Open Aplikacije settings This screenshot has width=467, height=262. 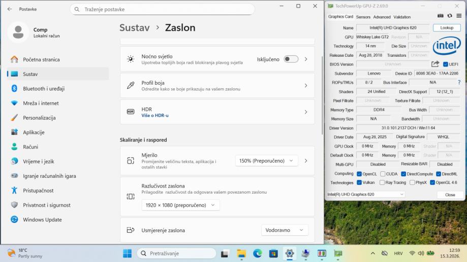[58, 132]
